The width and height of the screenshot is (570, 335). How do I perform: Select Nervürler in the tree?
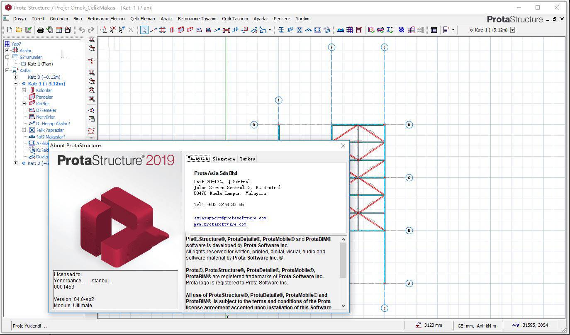coord(45,117)
